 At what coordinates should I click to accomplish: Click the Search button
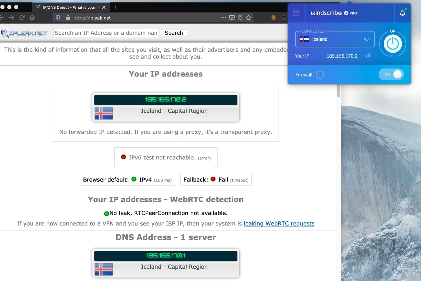[174, 33]
